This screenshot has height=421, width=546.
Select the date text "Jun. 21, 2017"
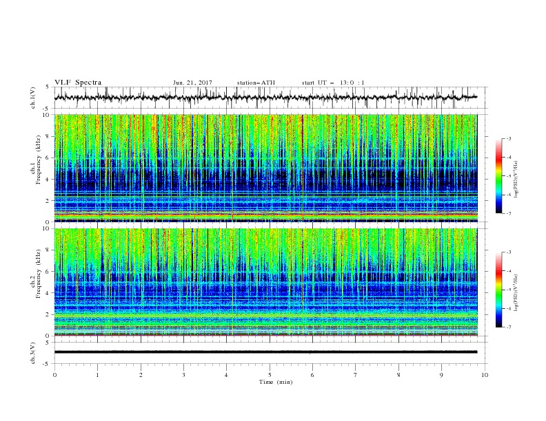(x=192, y=83)
